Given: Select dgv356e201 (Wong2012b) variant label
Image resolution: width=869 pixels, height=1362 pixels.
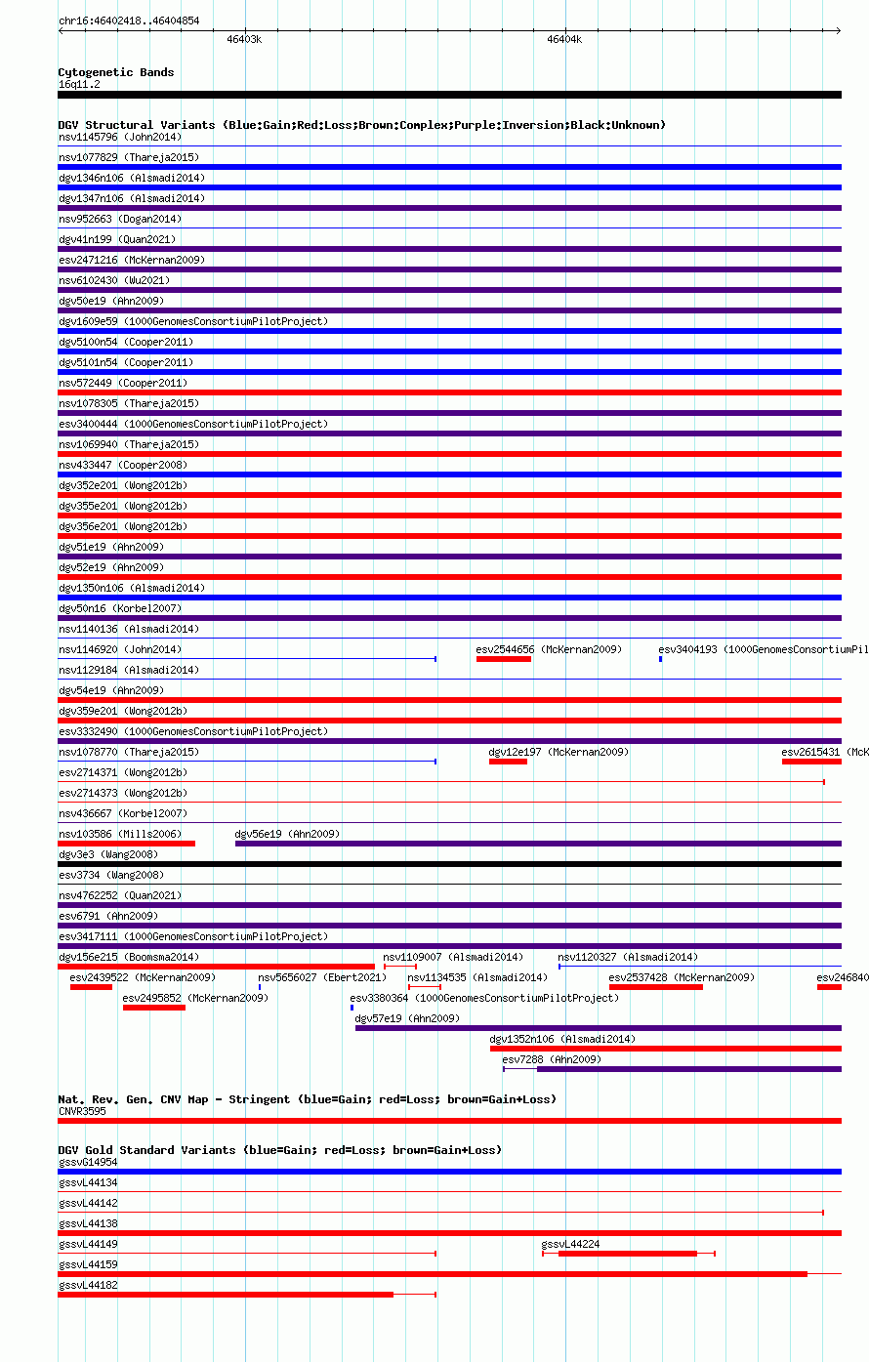Looking at the screenshot, I should pyautogui.click(x=123, y=526).
